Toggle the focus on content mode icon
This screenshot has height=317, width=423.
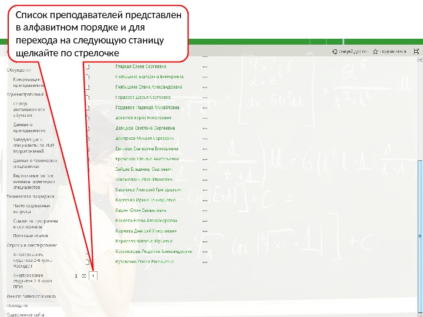[x=416, y=51]
